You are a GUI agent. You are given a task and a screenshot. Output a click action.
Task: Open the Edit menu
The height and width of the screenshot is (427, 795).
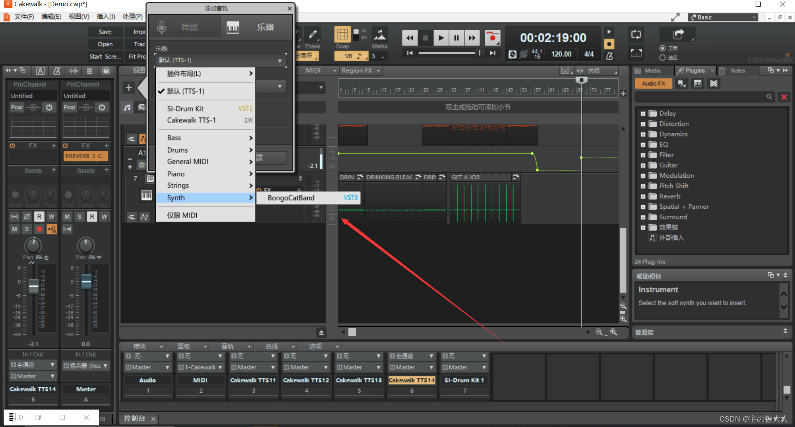click(x=51, y=17)
